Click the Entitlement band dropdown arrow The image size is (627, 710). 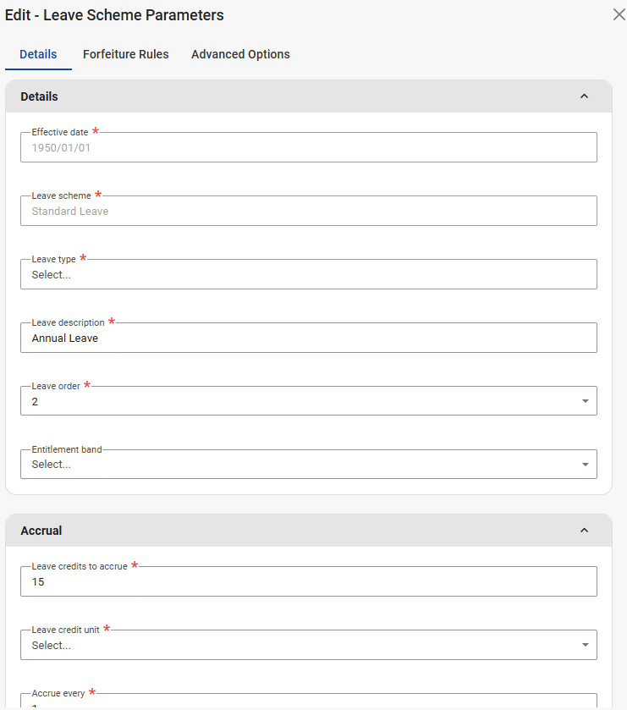pyautogui.click(x=585, y=465)
